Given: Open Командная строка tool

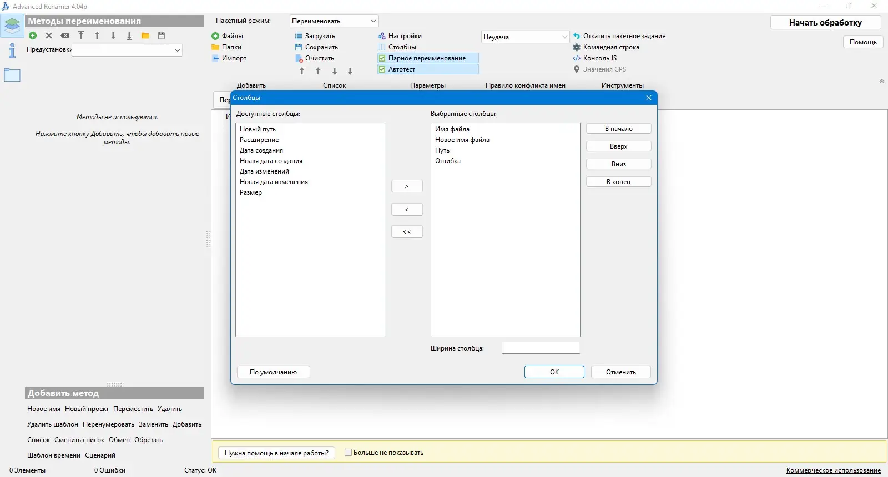Looking at the screenshot, I should (x=606, y=47).
